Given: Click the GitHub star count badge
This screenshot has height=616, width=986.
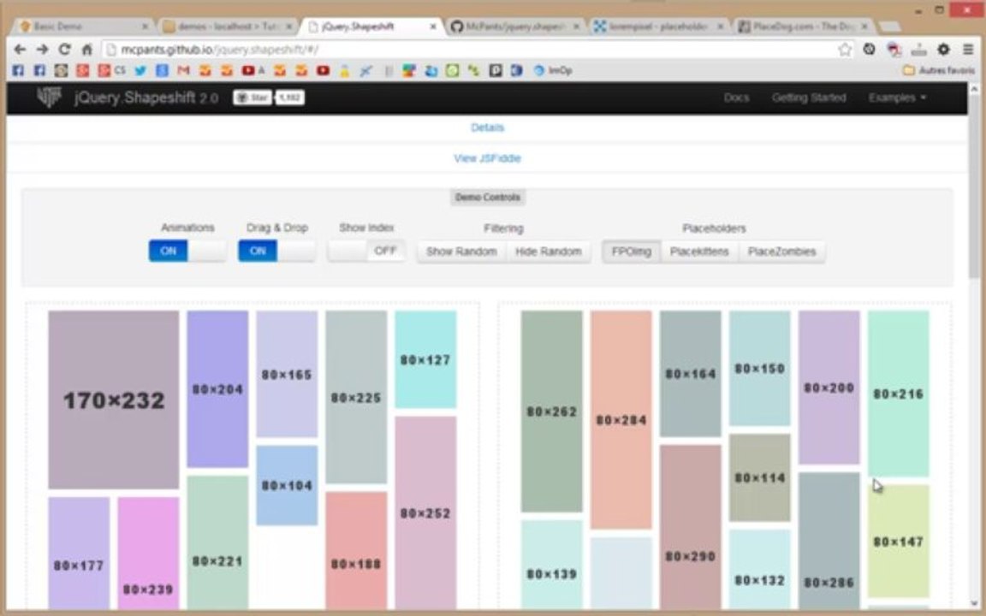Looking at the screenshot, I should point(290,98).
